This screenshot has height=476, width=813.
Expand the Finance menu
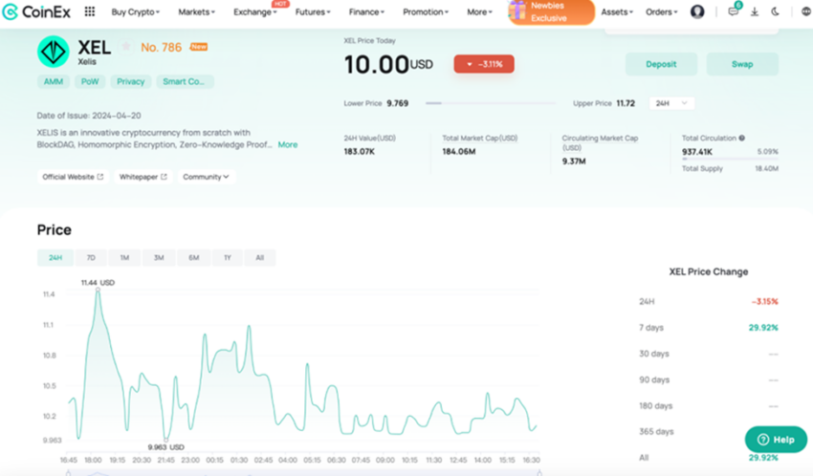(x=366, y=11)
